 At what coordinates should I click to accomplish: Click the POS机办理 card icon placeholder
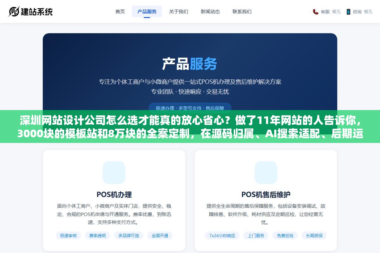tap(114, 173)
